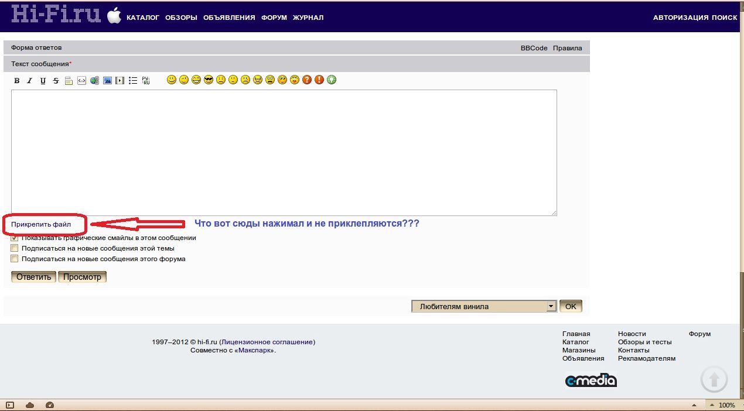Screen dimensions: 744x411
Task: Toggle bold text formatting
Action: tap(17, 81)
